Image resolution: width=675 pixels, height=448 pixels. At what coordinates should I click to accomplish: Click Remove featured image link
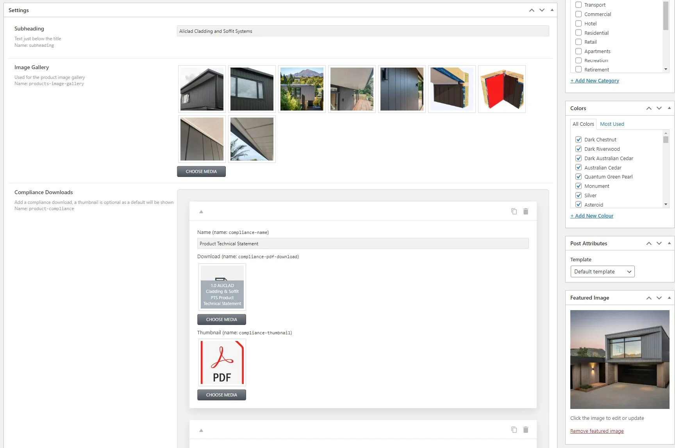tap(597, 431)
